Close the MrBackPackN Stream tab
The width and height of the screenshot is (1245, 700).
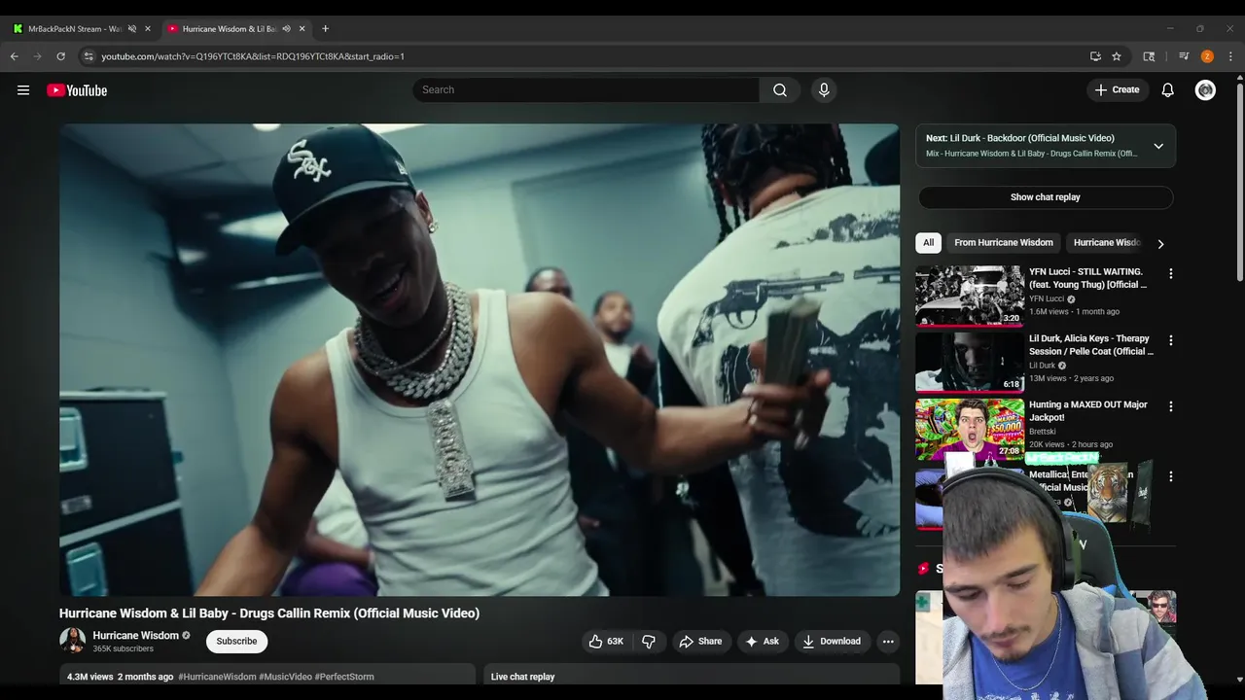tap(148, 28)
